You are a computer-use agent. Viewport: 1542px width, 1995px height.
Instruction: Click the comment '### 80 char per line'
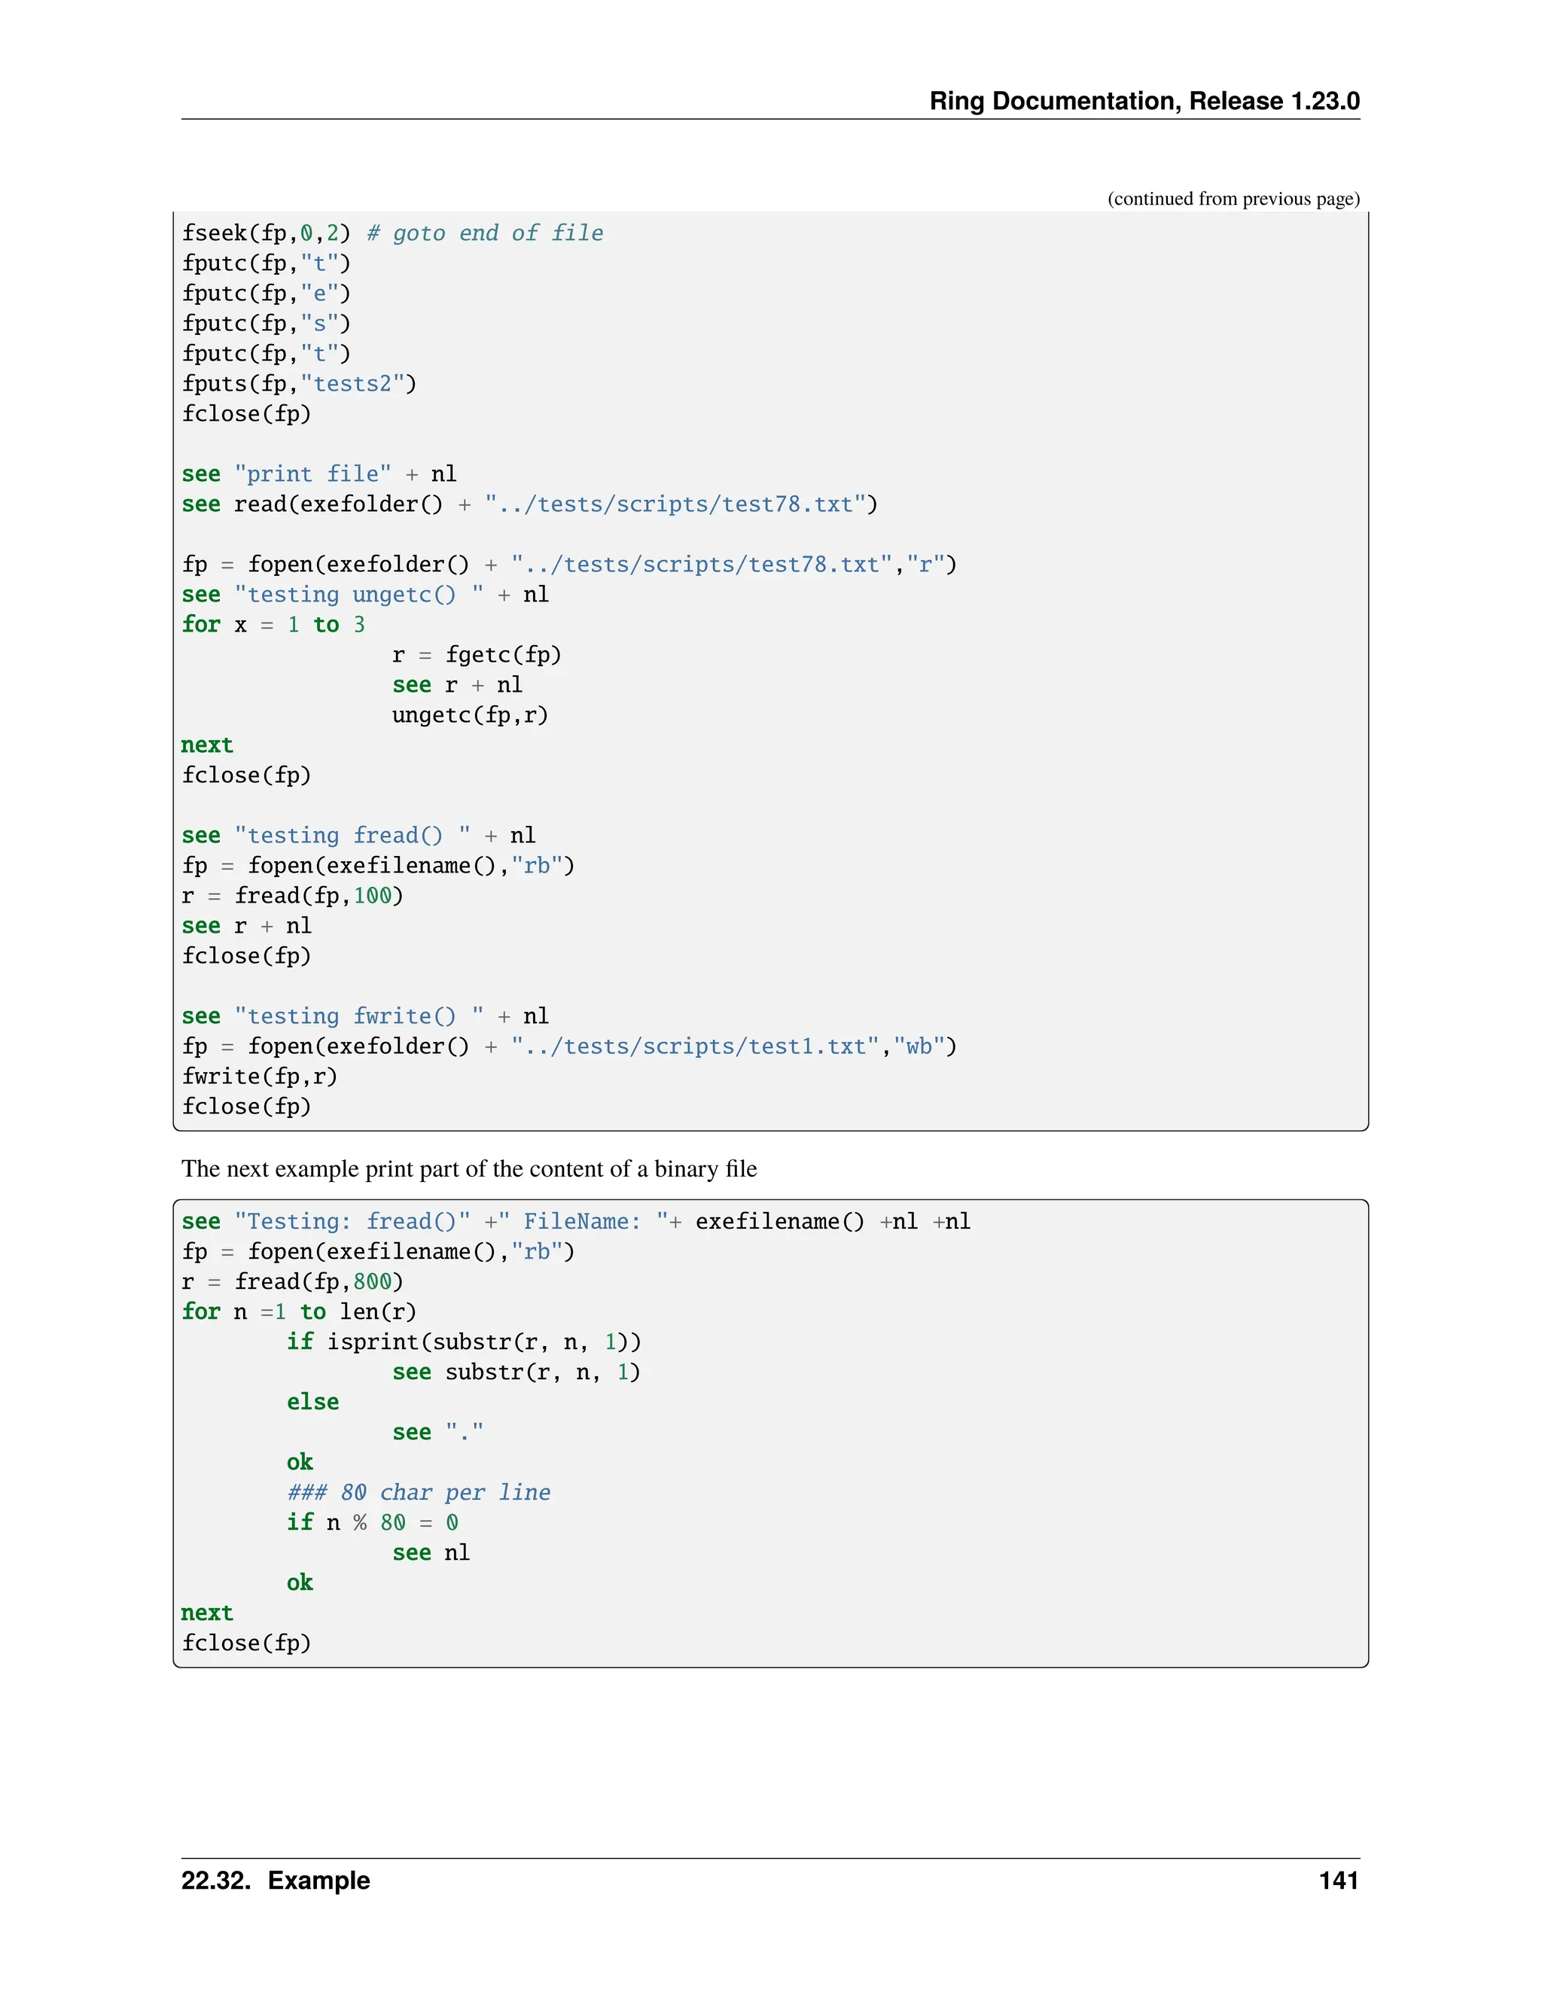[419, 1494]
